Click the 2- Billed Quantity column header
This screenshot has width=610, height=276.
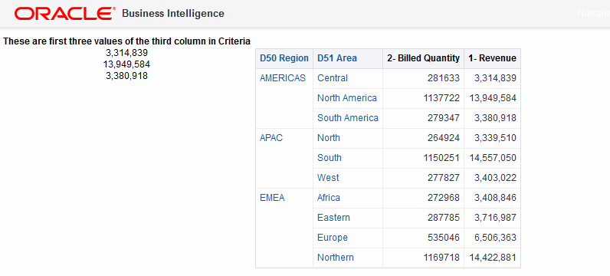[x=423, y=58]
